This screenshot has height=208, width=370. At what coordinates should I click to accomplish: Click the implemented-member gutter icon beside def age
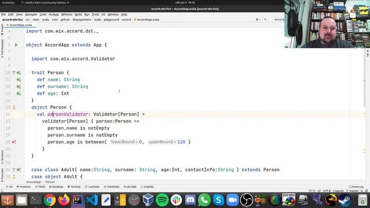tap(18, 94)
